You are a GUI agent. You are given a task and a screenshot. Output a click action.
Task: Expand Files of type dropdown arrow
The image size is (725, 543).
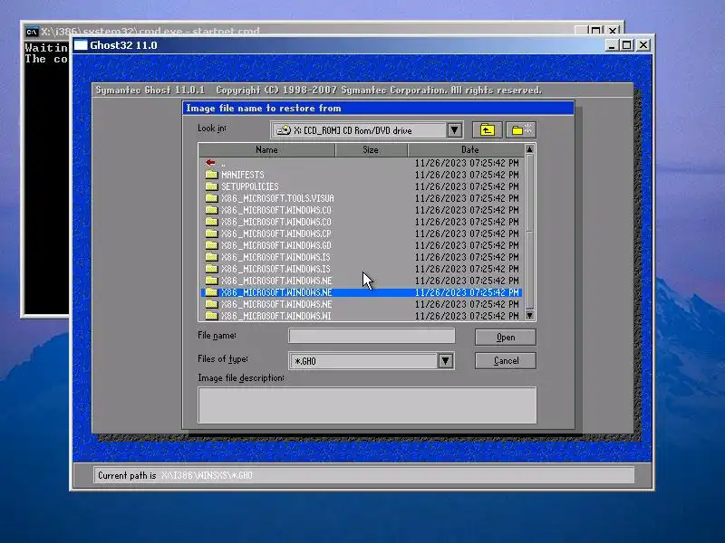445,360
